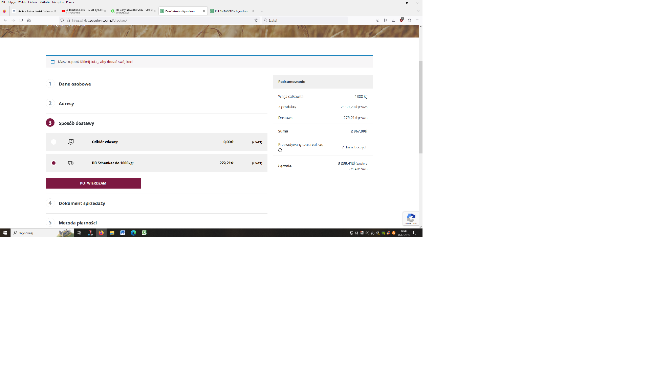Click the uBlock shield icon in toolbar
650x365 pixels.
coord(401,20)
